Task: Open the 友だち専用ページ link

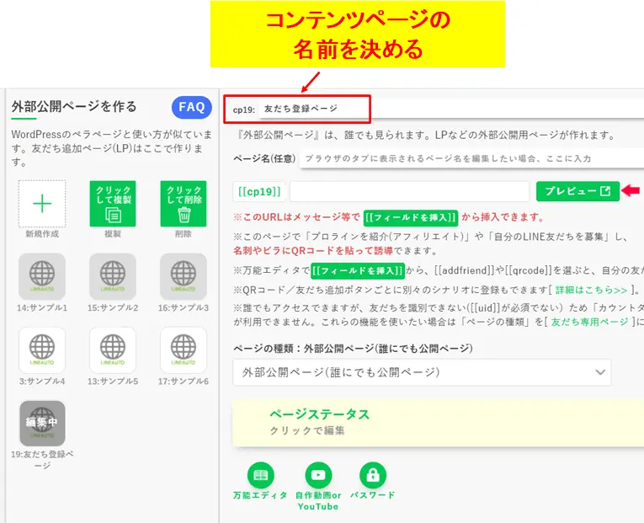Action: [x=590, y=322]
